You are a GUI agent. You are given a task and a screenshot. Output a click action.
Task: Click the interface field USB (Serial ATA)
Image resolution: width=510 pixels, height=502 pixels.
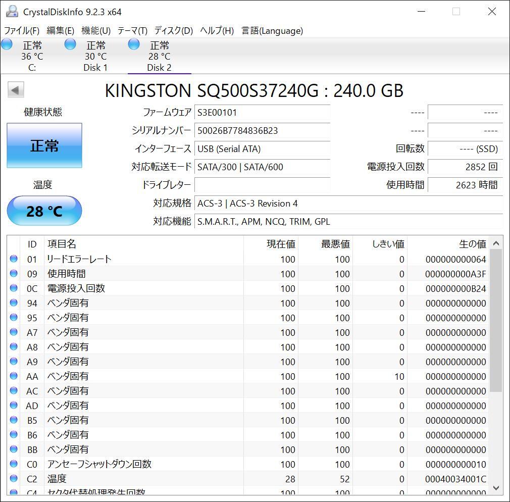(262, 149)
